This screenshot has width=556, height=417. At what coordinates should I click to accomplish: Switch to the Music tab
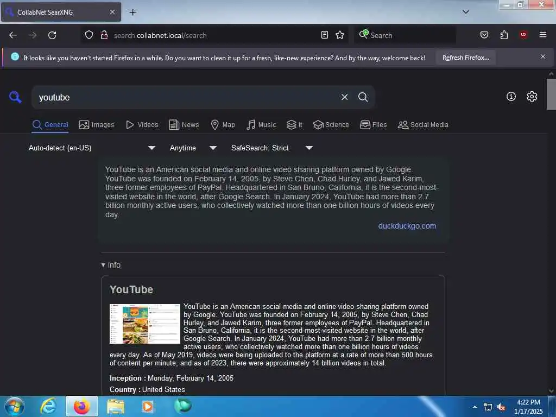click(261, 125)
